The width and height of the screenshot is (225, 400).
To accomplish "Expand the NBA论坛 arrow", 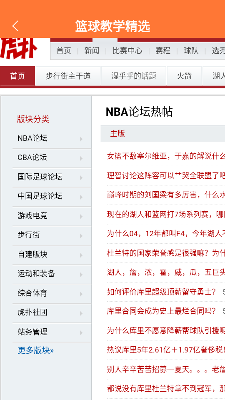I will [81, 139].
